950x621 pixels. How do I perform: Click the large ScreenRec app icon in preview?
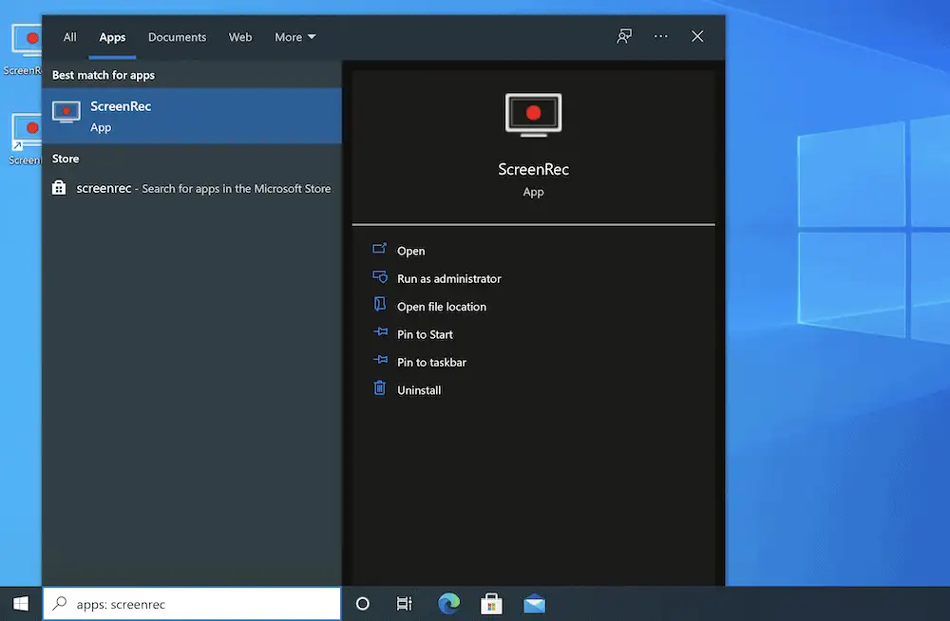[x=533, y=115]
